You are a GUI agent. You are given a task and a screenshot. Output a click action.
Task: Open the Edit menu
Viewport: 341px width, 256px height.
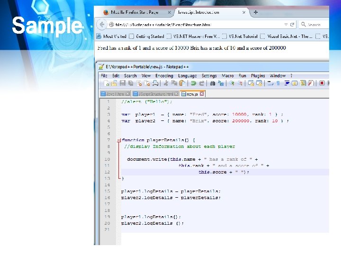(116, 75)
